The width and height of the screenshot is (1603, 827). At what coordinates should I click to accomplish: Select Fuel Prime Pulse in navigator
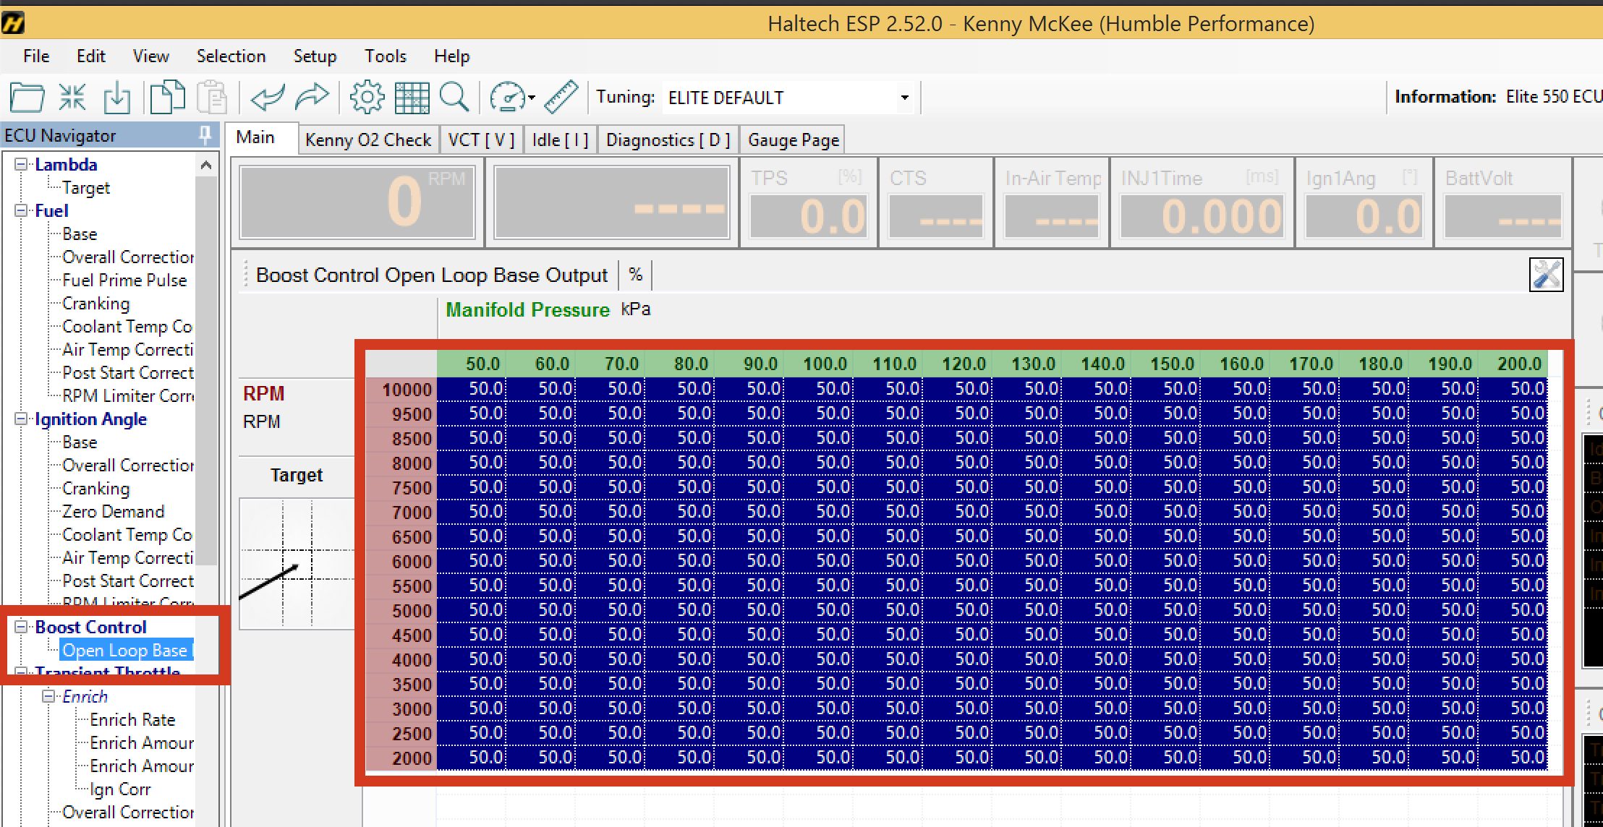tap(124, 280)
